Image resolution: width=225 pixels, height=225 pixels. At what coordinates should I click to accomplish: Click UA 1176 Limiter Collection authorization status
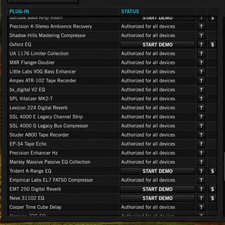click(x=148, y=53)
